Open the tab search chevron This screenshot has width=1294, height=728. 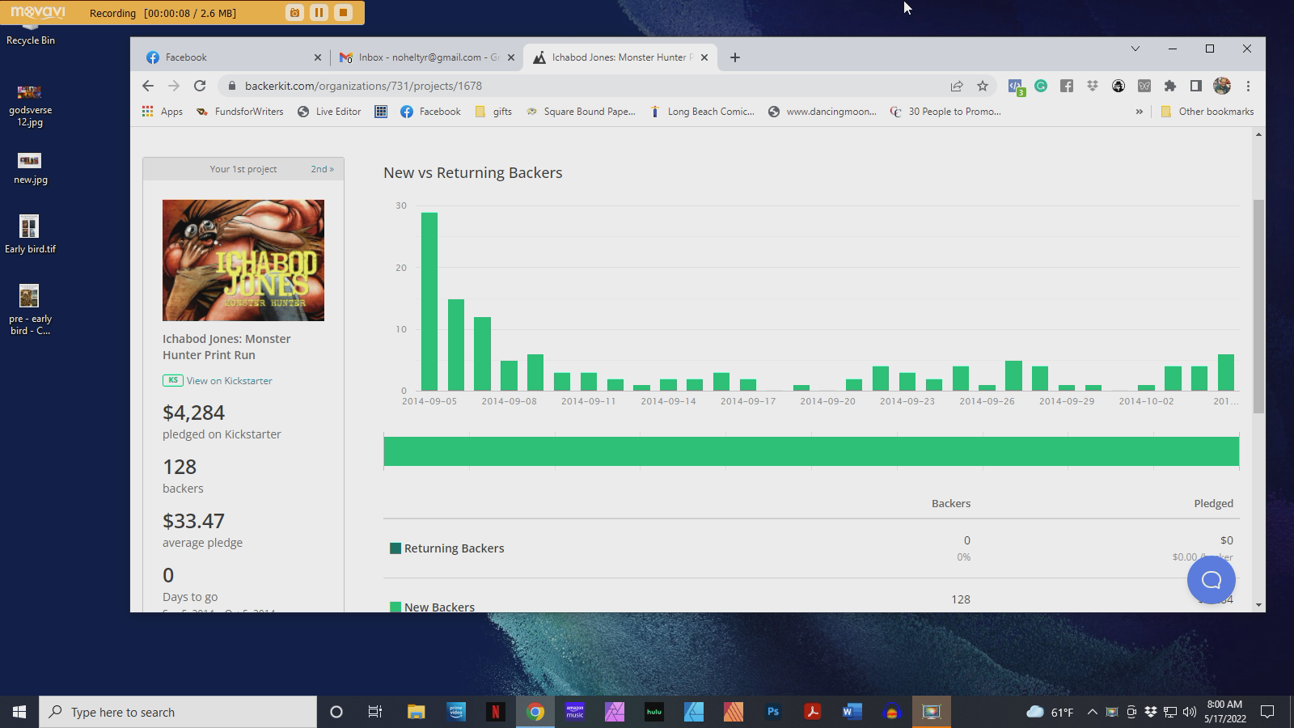pos(1135,49)
